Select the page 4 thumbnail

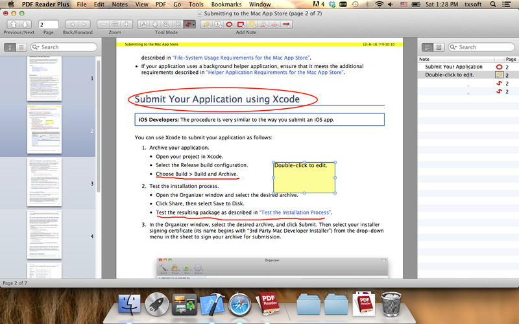pyautogui.click(x=44, y=235)
